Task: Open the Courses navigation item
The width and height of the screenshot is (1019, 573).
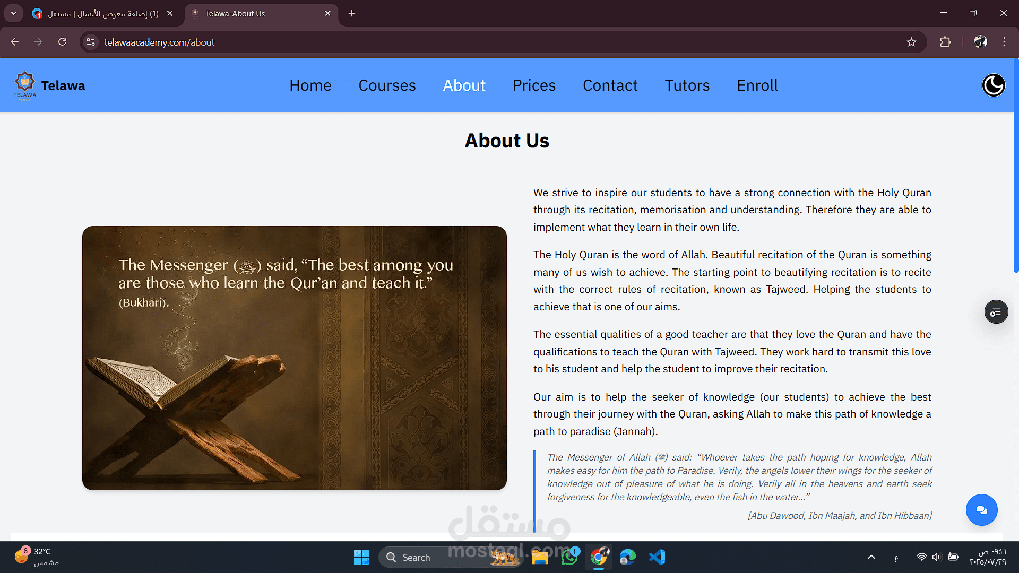Action: pos(387,85)
